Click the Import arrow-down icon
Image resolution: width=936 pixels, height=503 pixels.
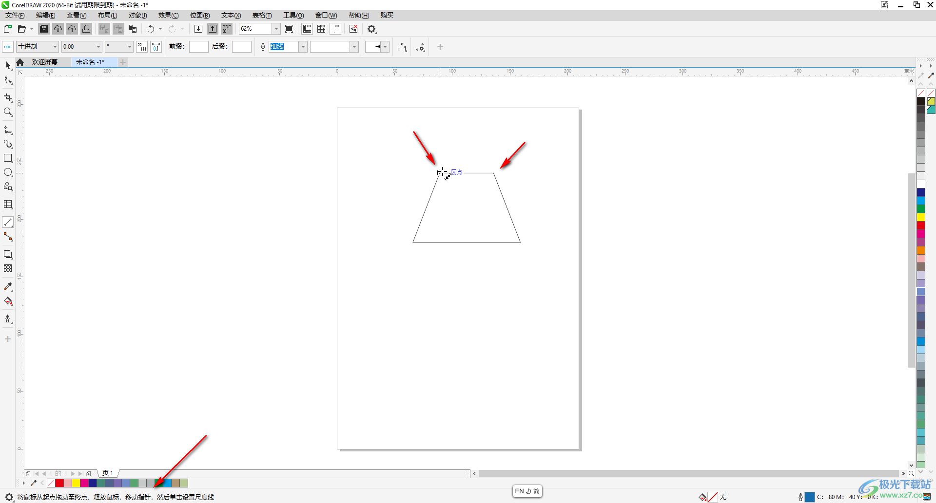198,29
